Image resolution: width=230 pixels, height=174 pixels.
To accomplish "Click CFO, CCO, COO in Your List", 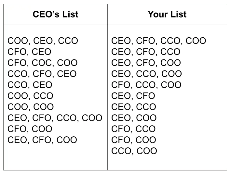I will point(146,85).
